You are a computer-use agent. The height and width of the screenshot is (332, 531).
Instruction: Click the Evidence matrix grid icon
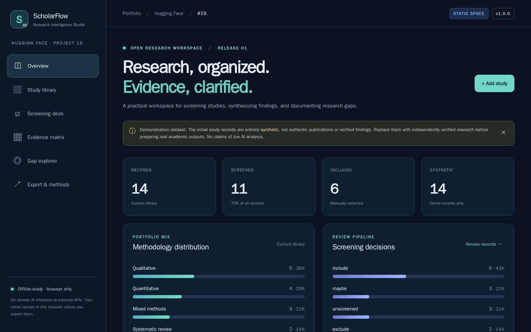pyautogui.click(x=17, y=137)
